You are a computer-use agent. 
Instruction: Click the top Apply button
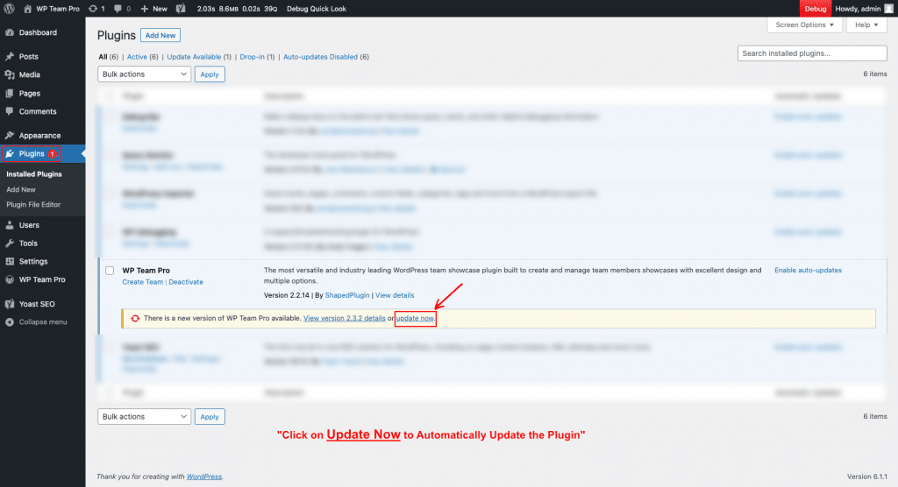[x=210, y=74]
